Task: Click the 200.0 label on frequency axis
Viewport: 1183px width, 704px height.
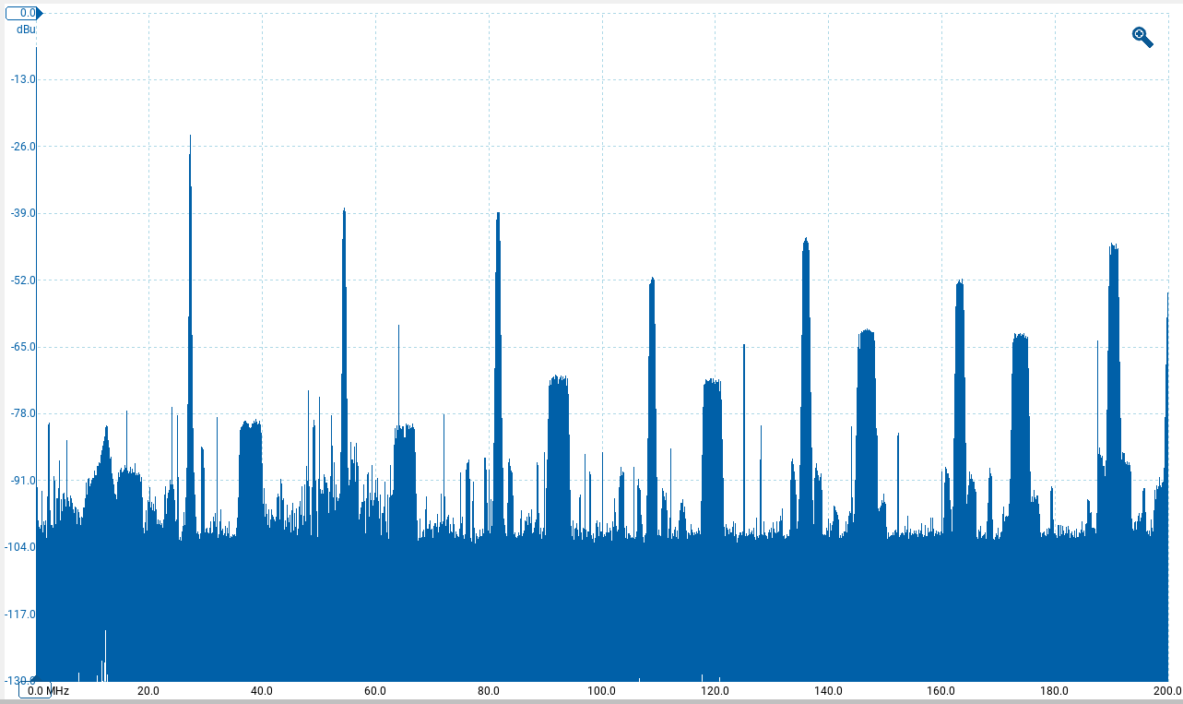Action: [x=1167, y=690]
